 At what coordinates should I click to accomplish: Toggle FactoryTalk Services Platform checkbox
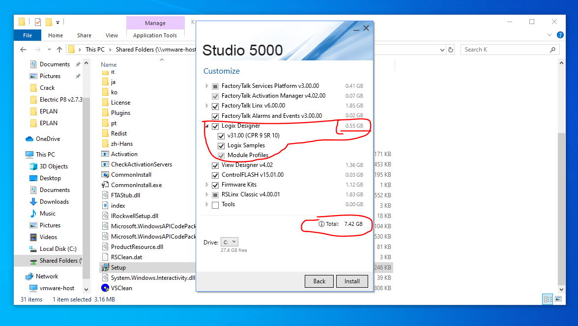point(215,86)
